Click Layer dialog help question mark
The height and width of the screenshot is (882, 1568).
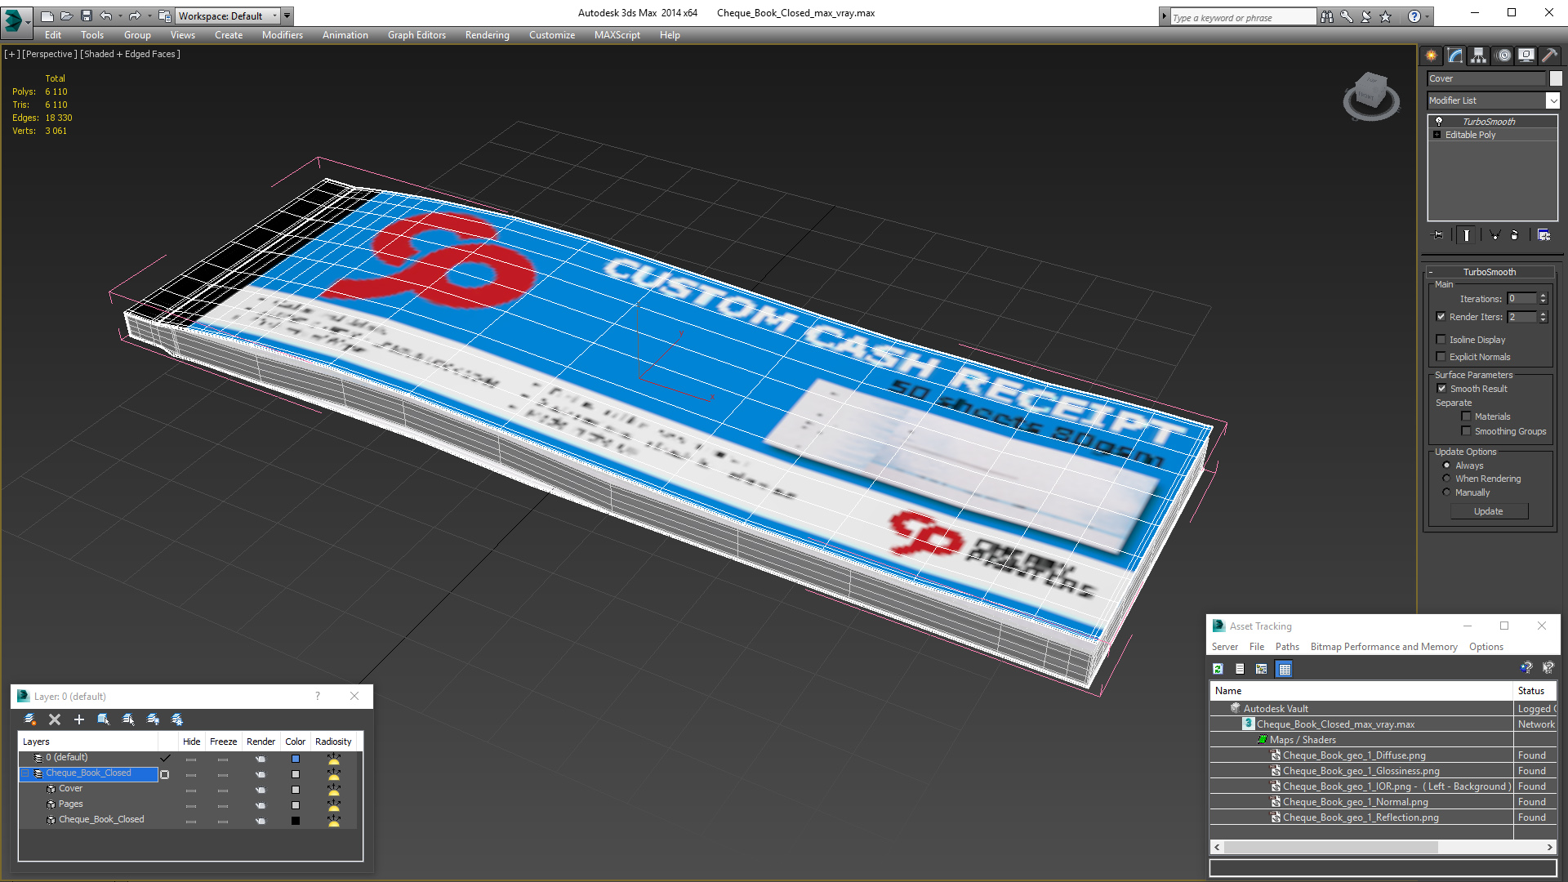tap(318, 696)
